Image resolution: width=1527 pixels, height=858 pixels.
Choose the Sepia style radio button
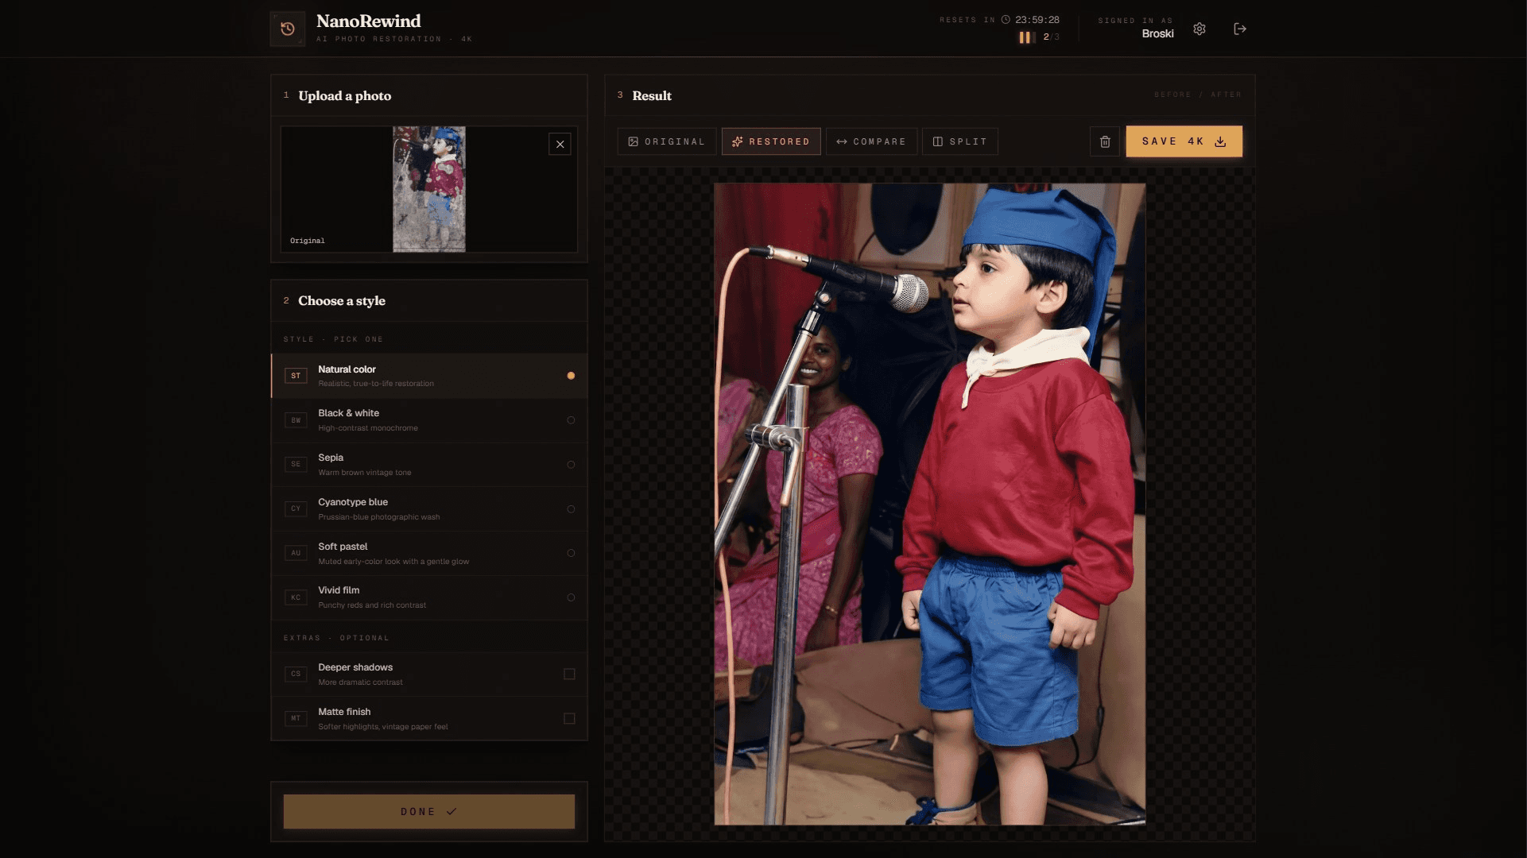point(571,465)
